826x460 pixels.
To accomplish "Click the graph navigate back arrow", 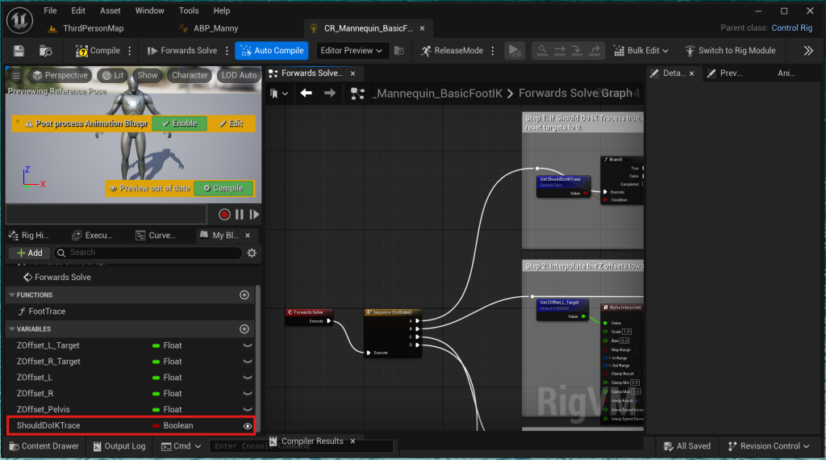I will 306,94.
